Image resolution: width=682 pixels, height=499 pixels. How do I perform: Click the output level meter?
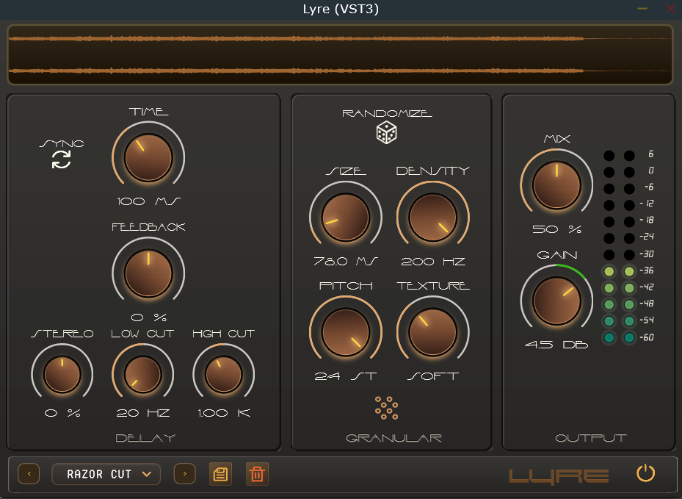[628, 246]
